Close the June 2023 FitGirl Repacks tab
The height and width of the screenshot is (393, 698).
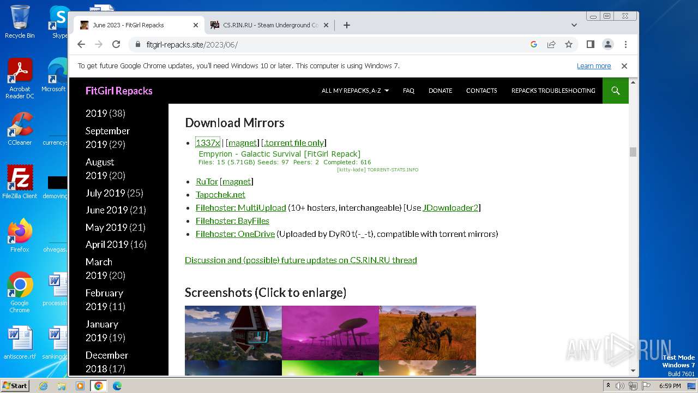(196, 25)
